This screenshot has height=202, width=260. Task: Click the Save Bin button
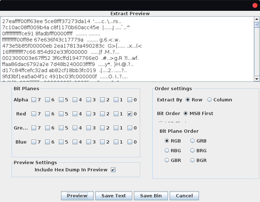click(x=151, y=196)
